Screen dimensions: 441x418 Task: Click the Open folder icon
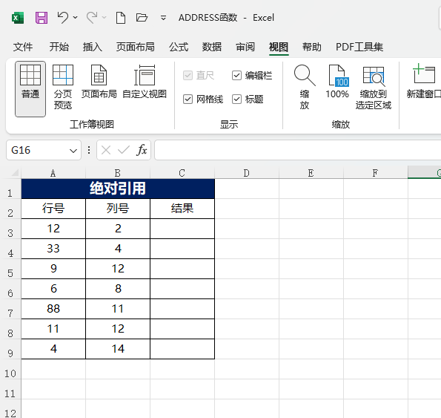click(142, 18)
